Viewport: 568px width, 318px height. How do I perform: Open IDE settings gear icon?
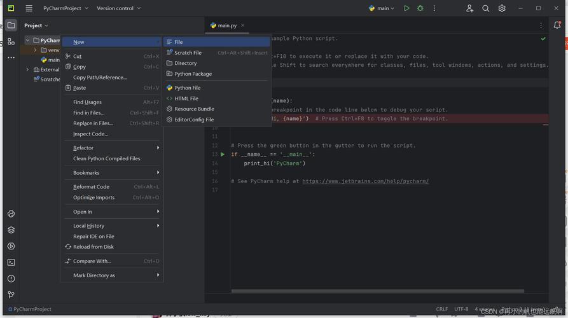[x=502, y=8]
